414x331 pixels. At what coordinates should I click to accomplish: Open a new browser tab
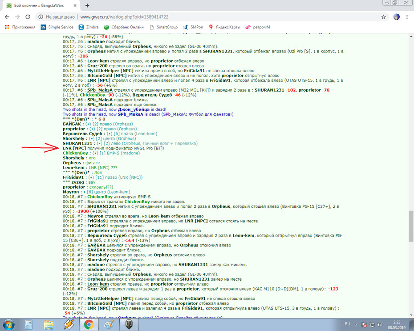tap(87, 5)
